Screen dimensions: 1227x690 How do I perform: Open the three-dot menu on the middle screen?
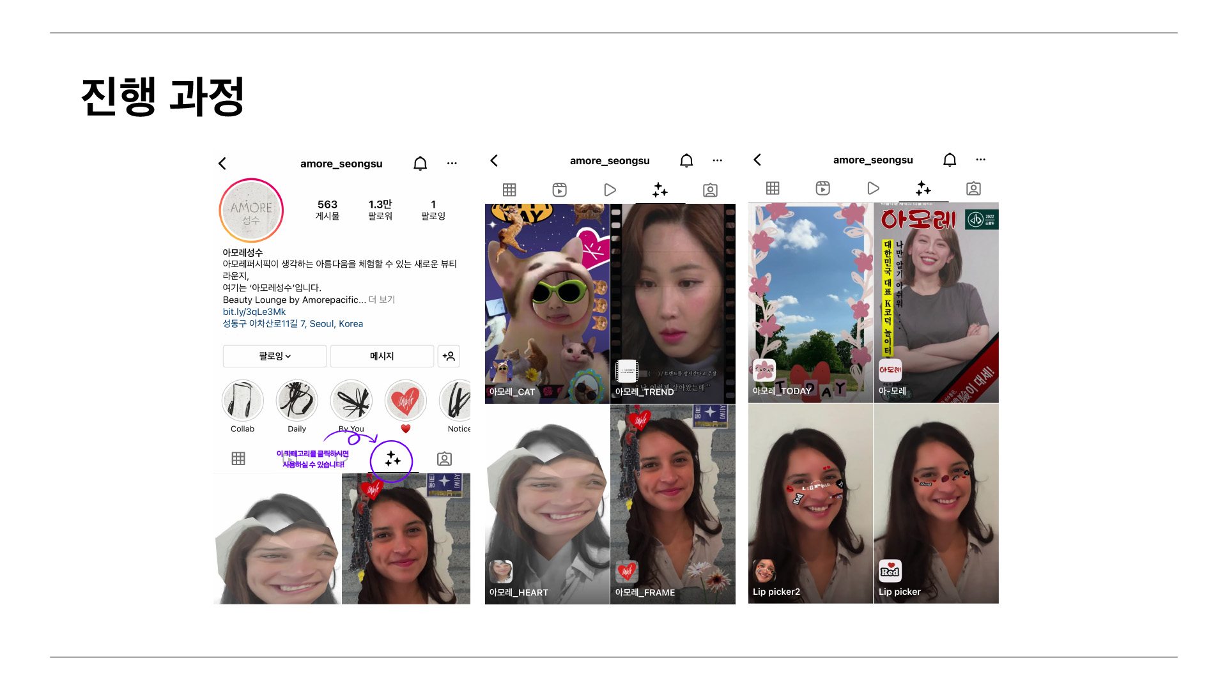tap(717, 160)
